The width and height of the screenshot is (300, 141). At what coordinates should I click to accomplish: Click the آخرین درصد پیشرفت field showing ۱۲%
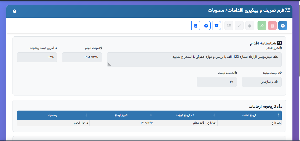tap(37, 57)
